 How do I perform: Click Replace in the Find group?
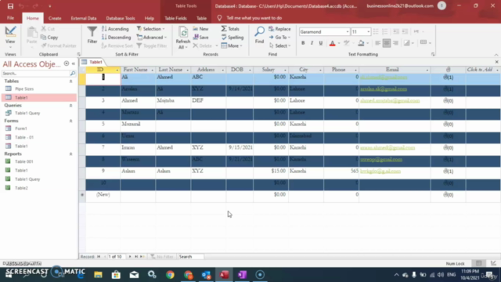click(279, 29)
